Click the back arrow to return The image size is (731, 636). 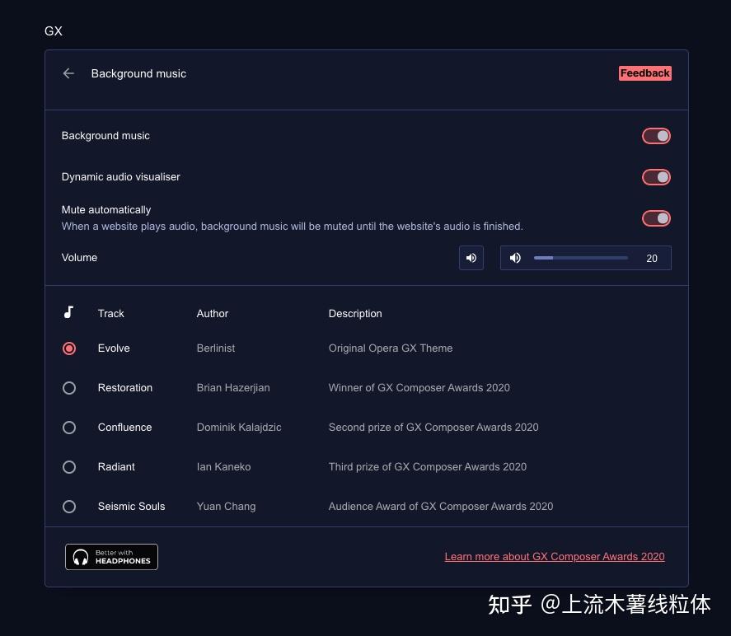[68, 73]
